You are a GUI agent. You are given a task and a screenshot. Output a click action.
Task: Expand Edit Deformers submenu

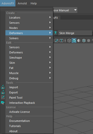pos(29,52)
